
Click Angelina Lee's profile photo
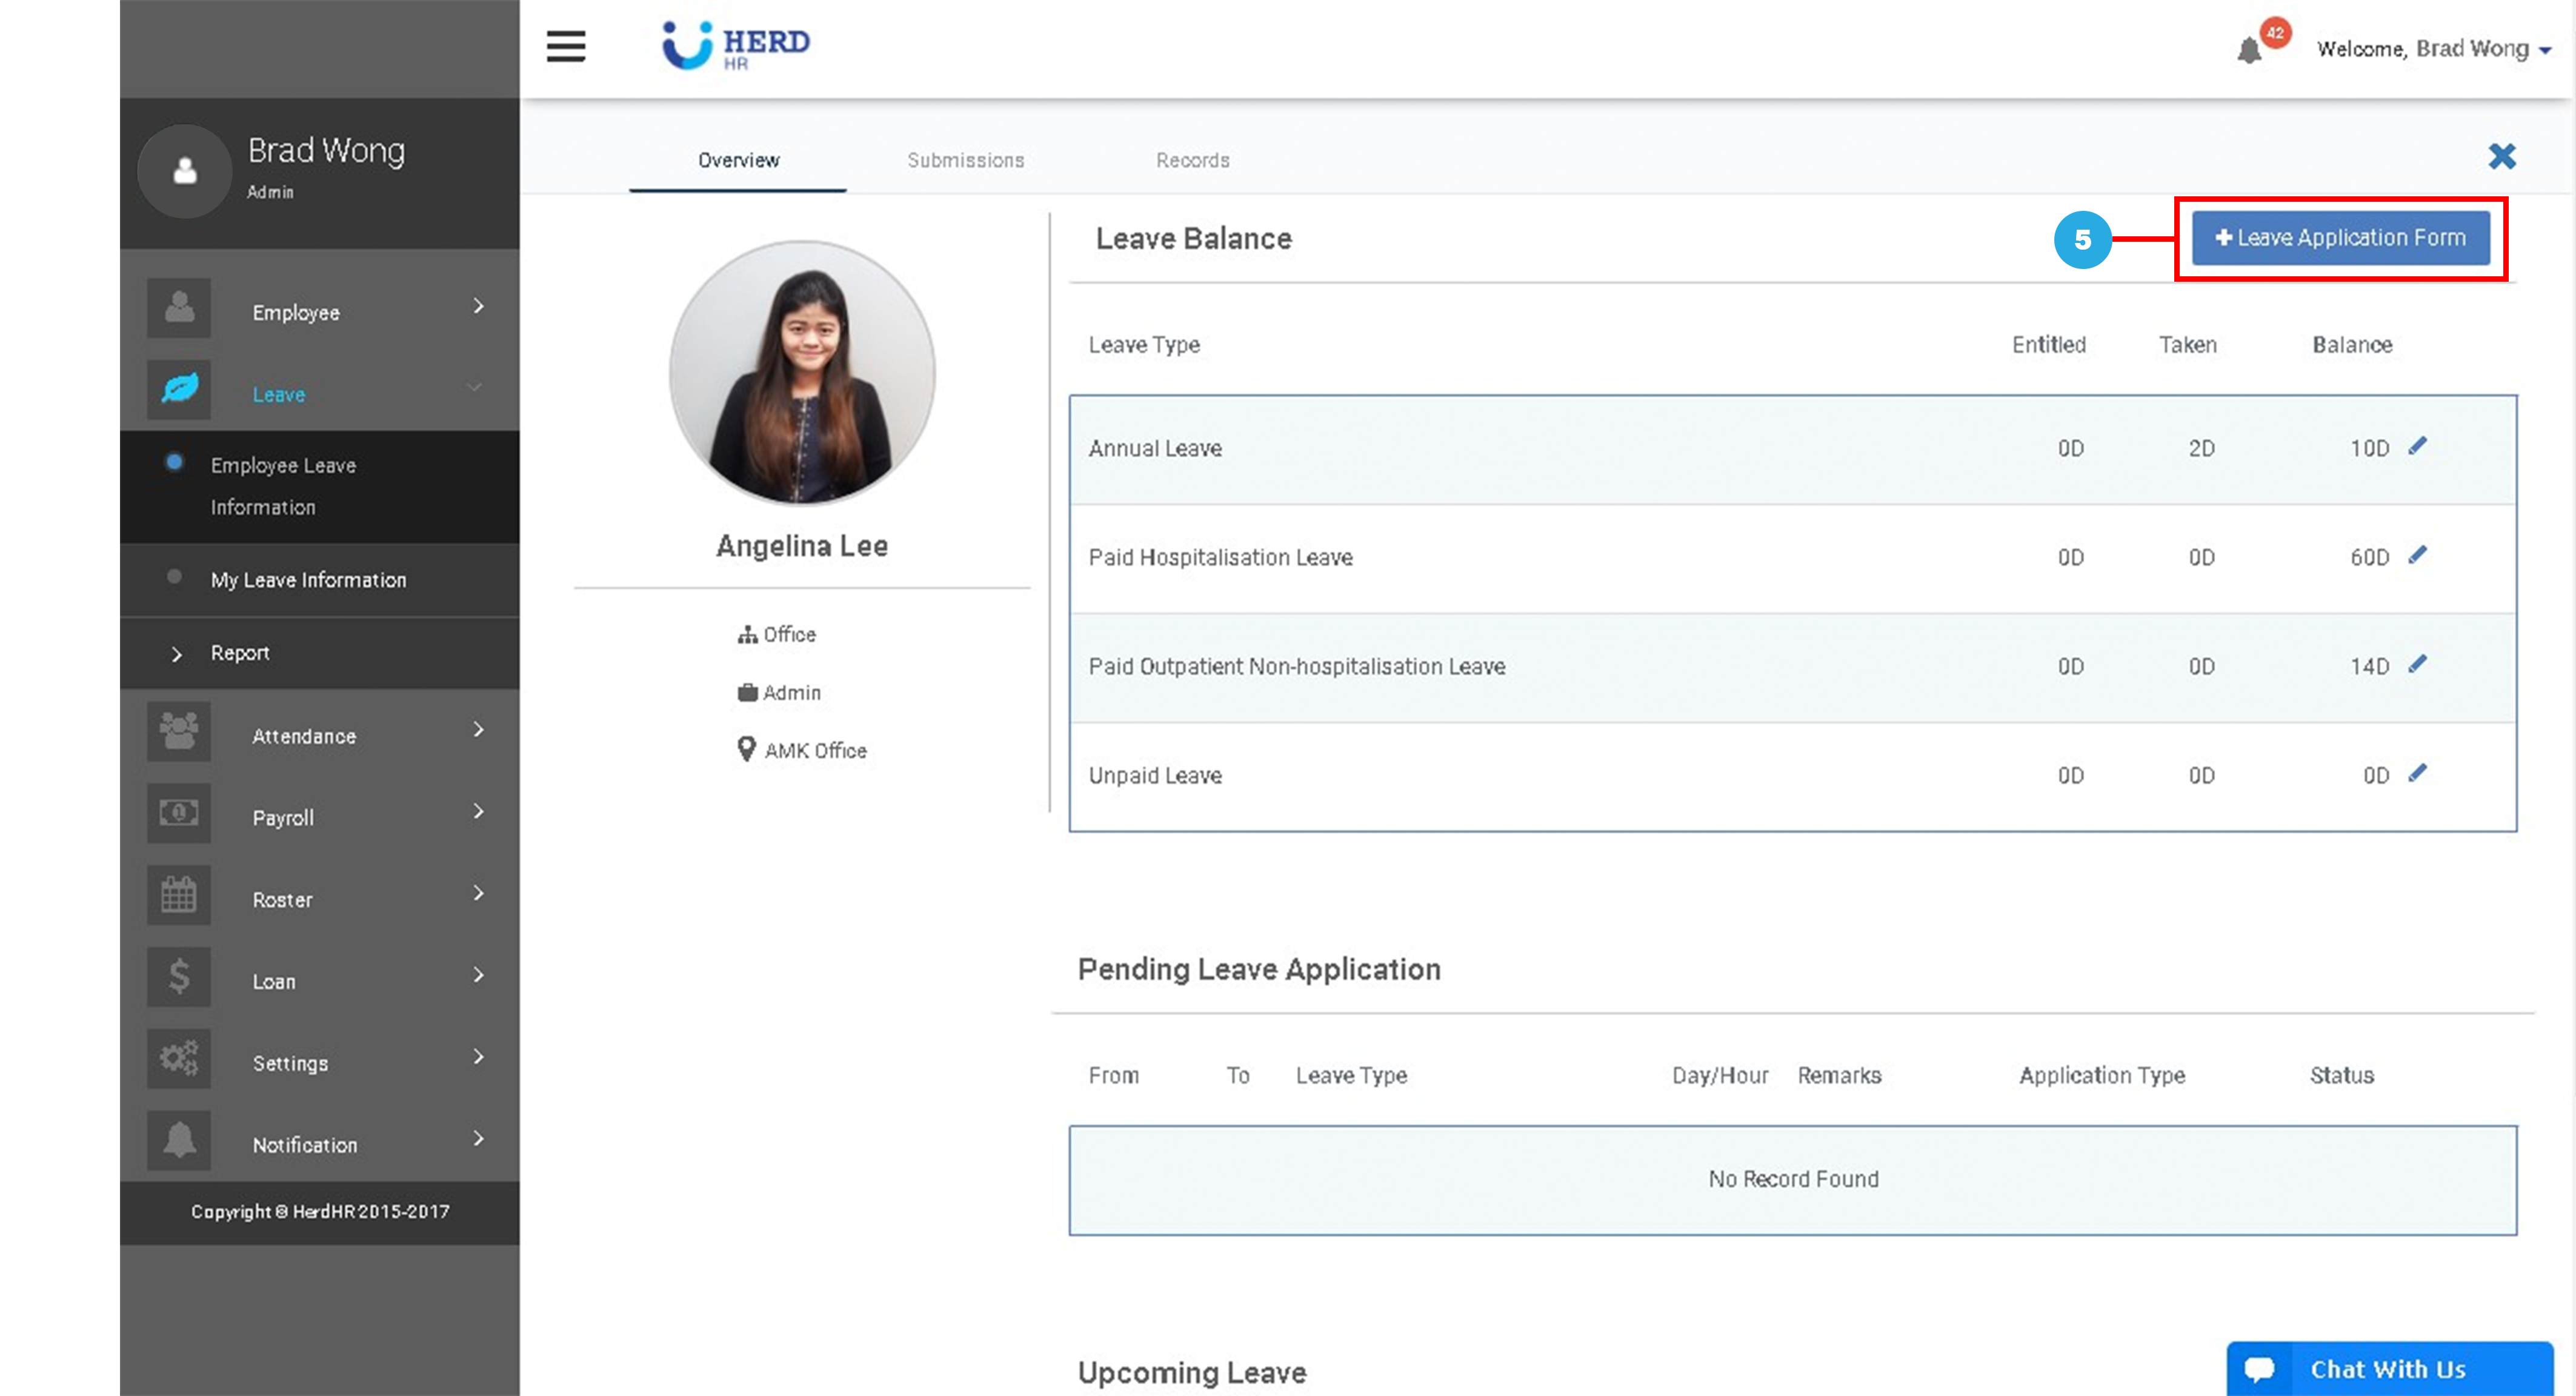pyautogui.click(x=802, y=373)
